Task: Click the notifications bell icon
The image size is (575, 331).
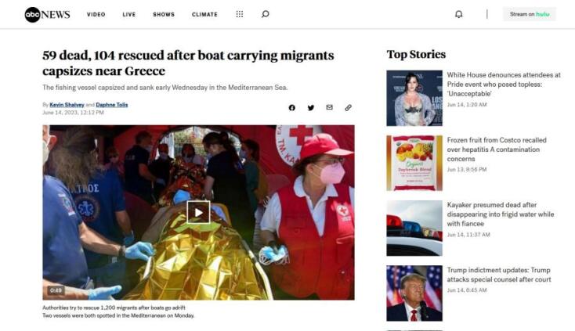Action: pyautogui.click(x=459, y=14)
